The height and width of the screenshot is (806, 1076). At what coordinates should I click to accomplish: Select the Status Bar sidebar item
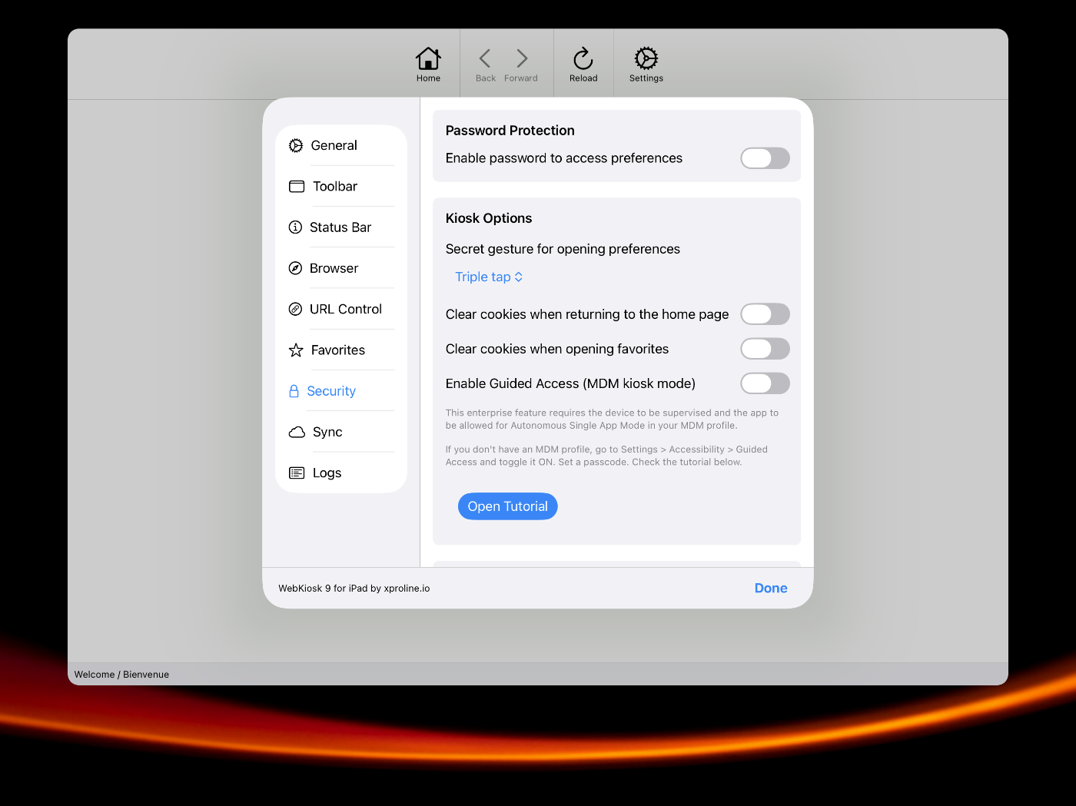[340, 227]
